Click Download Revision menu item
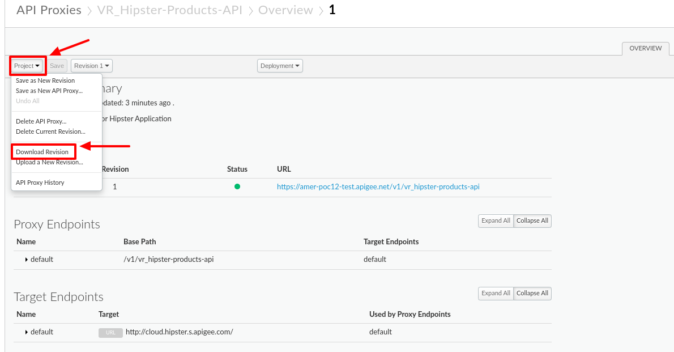 42,152
